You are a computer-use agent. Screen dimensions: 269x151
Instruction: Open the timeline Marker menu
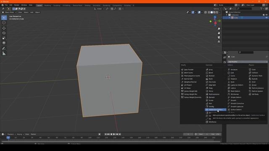tap(33, 134)
